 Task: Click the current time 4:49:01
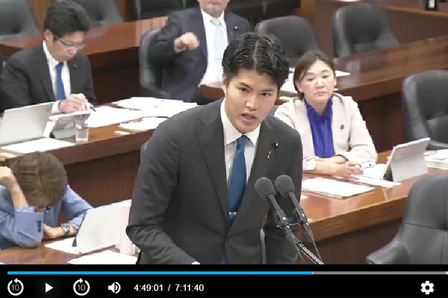tap(148, 288)
